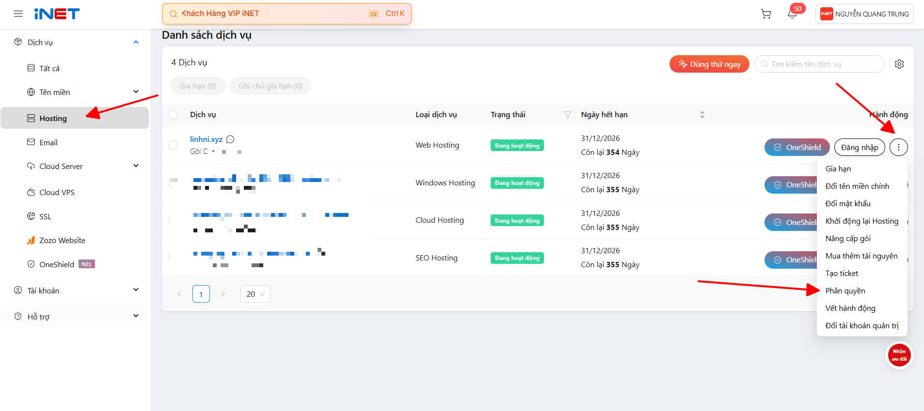
Task: Click OneShield button in the SEO Hosting row
Action: (x=791, y=259)
